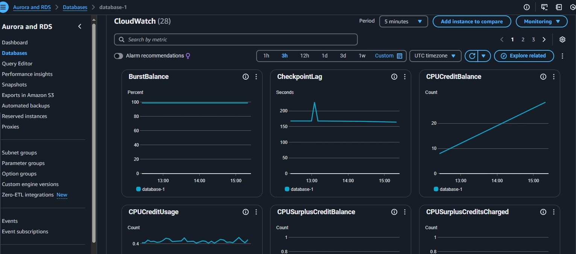
Task: Open CheckpointLag widget three-dot menu
Action: click(405, 77)
